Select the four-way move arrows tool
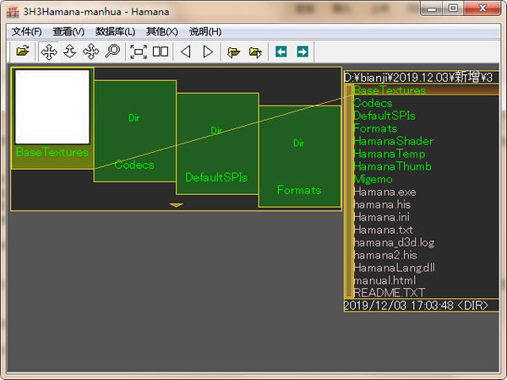 pos(48,52)
